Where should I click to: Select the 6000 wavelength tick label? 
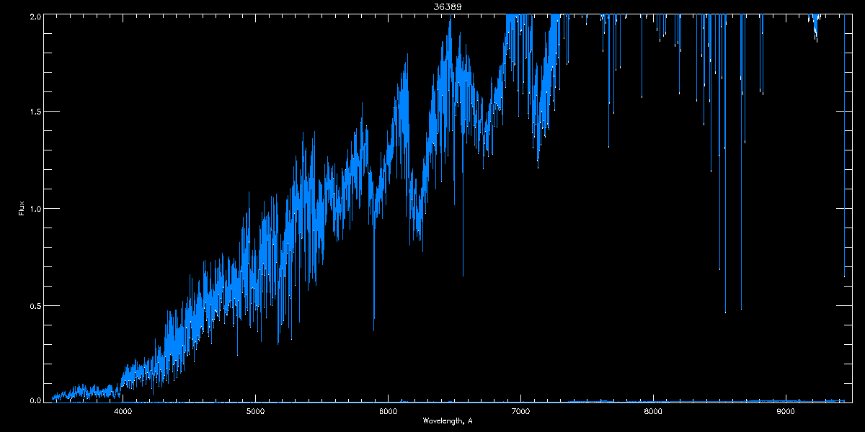(x=388, y=412)
